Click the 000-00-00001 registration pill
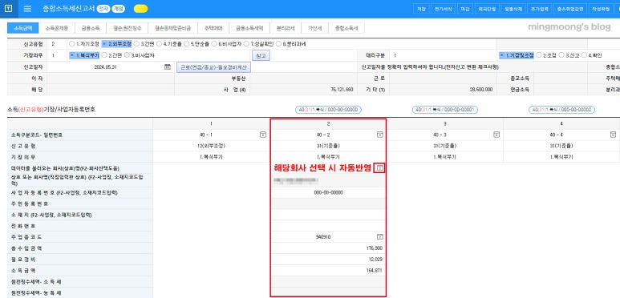Image resolution: width=620 pixels, height=298 pixels. pyautogui.click(x=445, y=110)
